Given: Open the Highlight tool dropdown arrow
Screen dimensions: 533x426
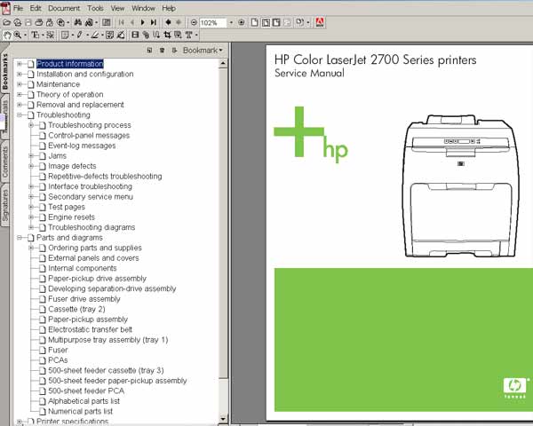Looking at the screenshot, I should tap(102, 35).
